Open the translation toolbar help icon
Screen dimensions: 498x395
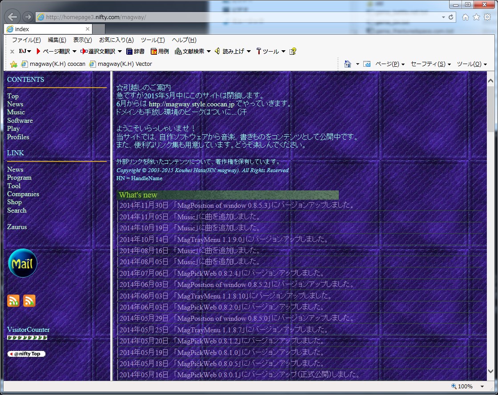point(293,51)
